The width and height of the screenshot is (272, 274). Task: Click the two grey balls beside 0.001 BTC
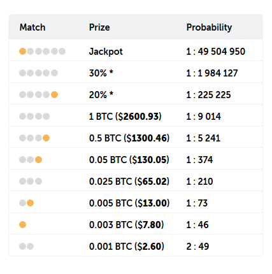point(27,247)
